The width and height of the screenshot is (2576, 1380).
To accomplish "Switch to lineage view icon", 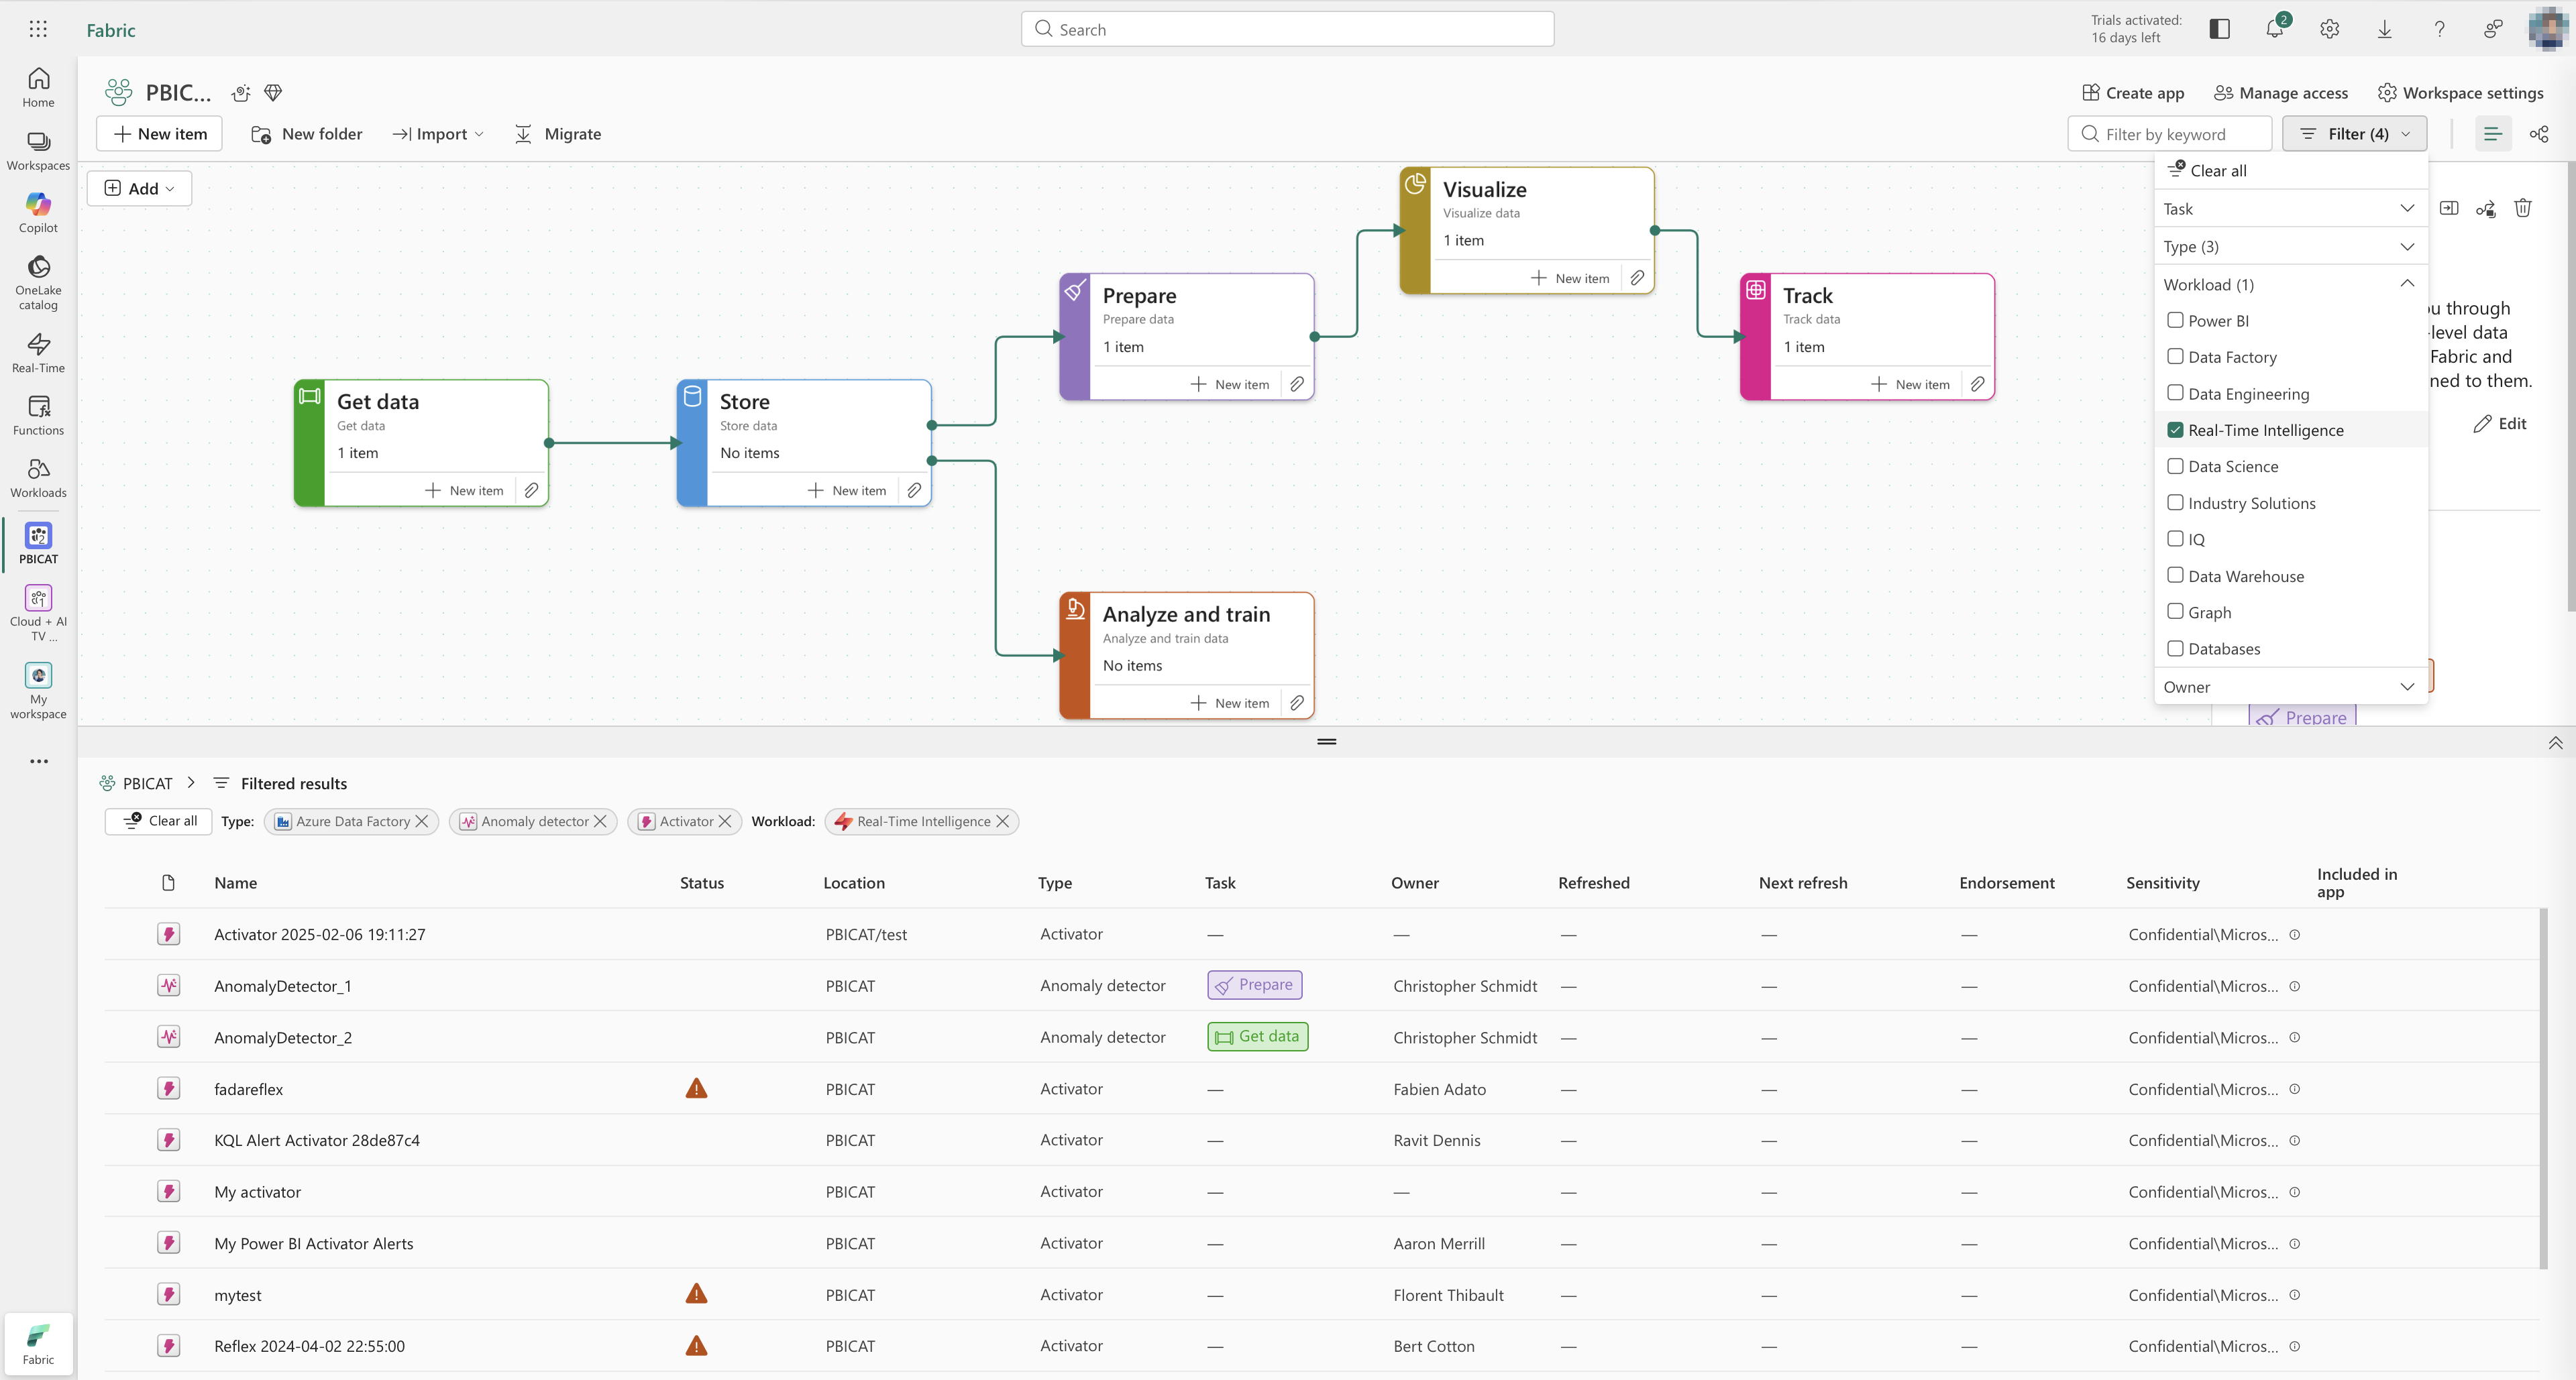I will pyautogui.click(x=2539, y=134).
